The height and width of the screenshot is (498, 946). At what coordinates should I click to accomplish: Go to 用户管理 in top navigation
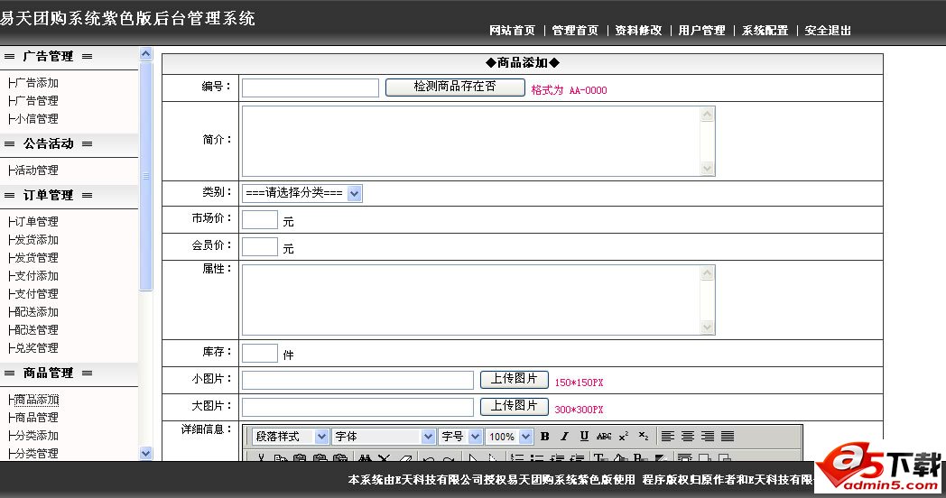[x=701, y=31]
